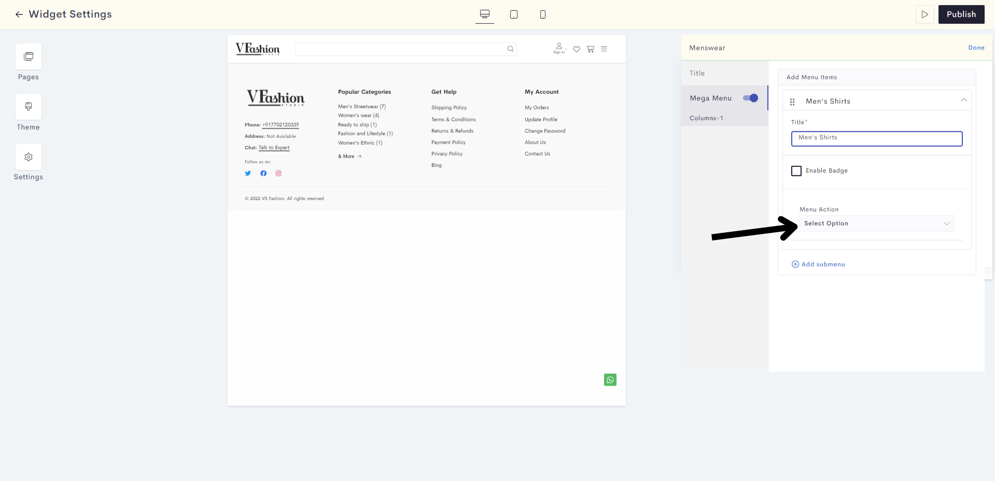Click the Add Menu Items header
The height and width of the screenshot is (481, 995).
click(812, 77)
